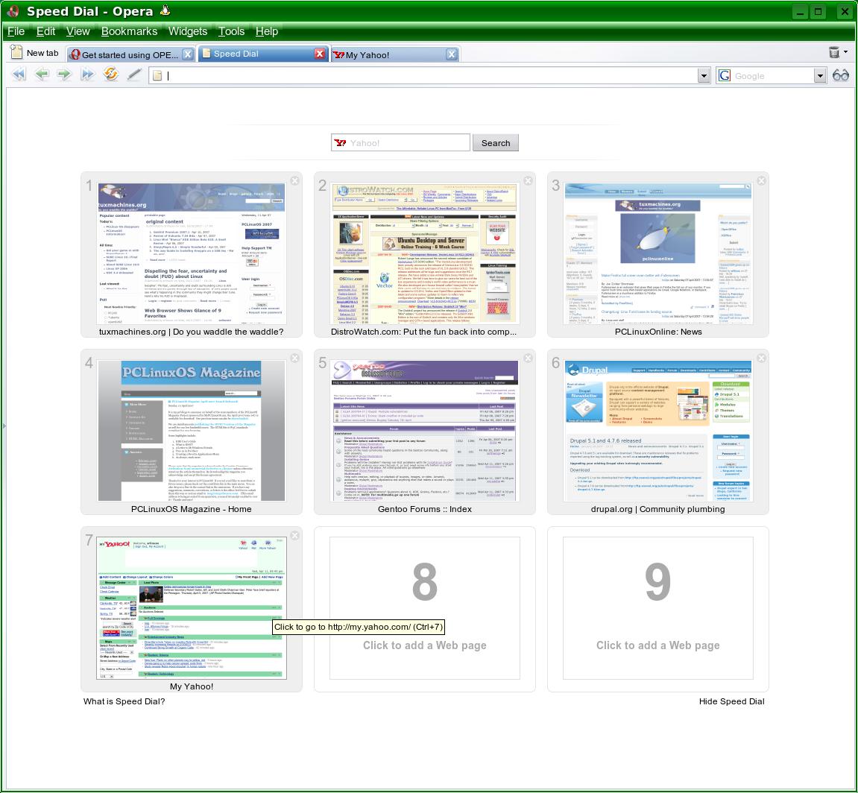The width and height of the screenshot is (858, 793).
Task: Open PCLinuxOnline News speed dial thumbnail
Action: [657, 253]
